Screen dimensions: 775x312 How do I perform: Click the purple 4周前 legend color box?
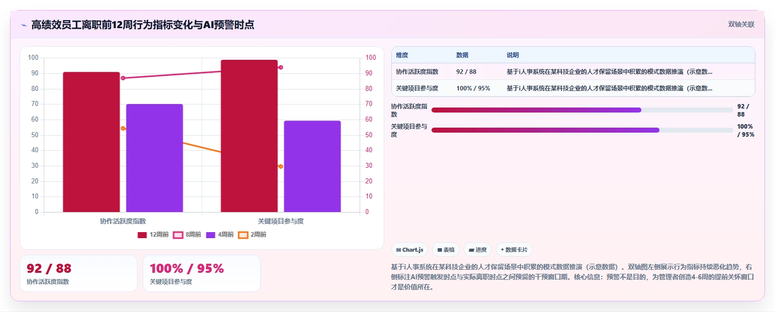(210, 235)
